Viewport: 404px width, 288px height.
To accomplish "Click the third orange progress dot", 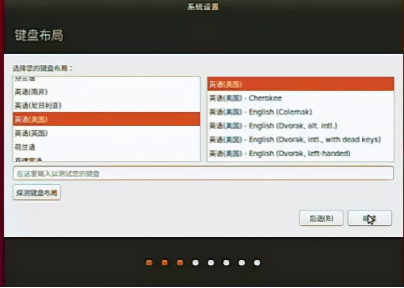I will [180, 262].
